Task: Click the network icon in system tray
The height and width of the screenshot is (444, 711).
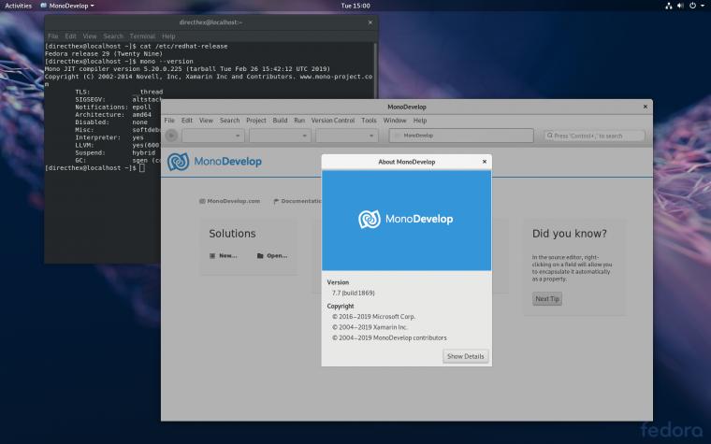Action: (668, 6)
